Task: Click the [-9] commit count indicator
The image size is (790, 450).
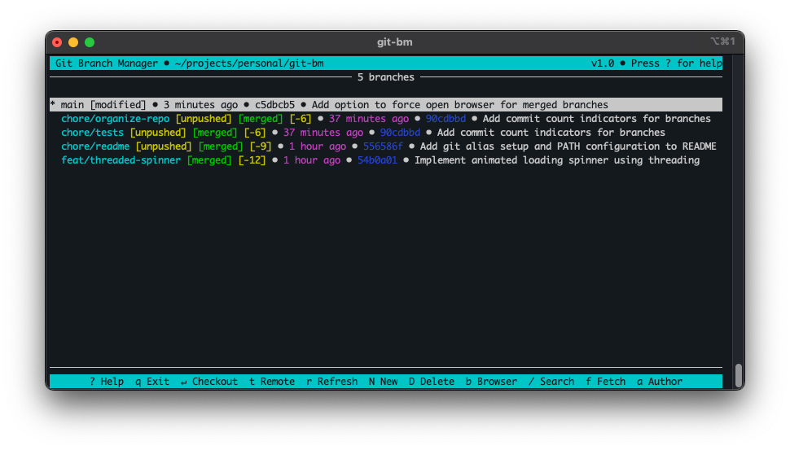Action: (261, 146)
